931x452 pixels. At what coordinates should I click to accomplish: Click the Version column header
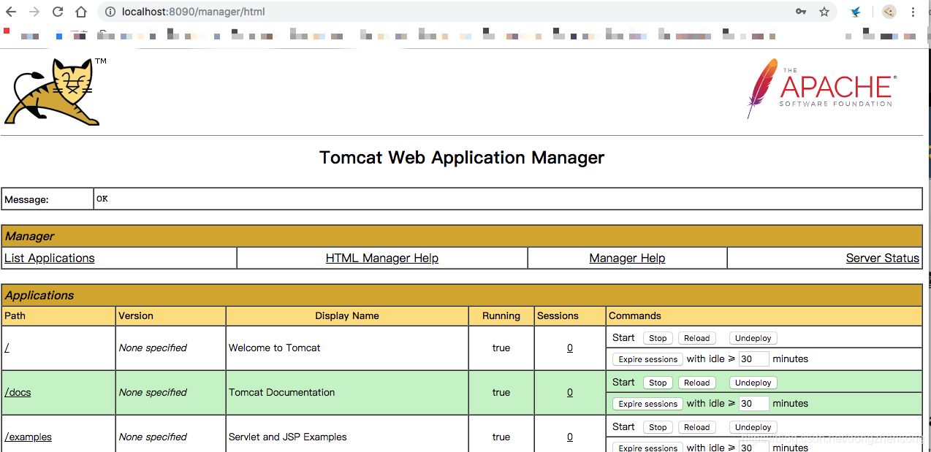(x=171, y=316)
